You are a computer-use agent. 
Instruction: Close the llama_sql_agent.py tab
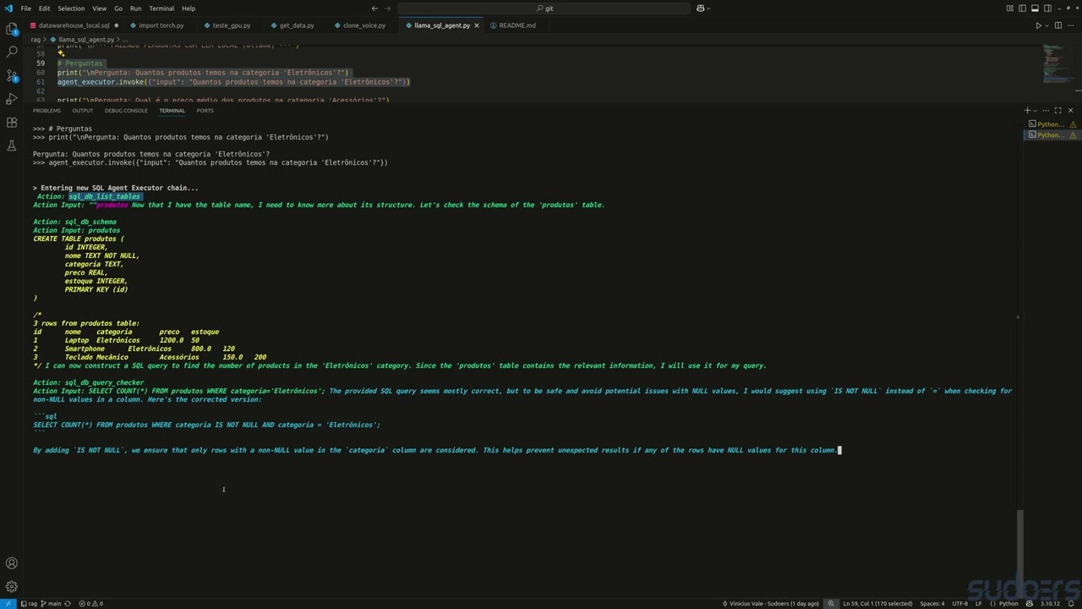(x=477, y=25)
